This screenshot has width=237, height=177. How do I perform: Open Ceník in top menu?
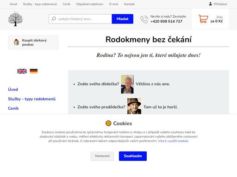coord(67,4)
